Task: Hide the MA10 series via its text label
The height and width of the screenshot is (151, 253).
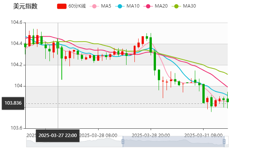Action: coord(133,6)
